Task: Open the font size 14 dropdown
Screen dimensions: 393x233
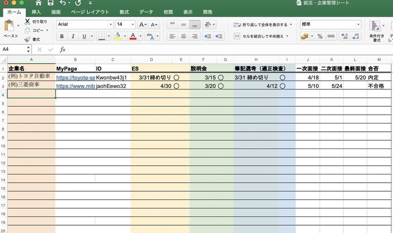Action: tap(133, 25)
